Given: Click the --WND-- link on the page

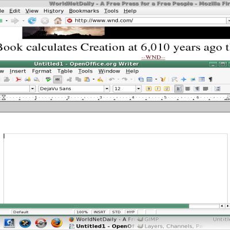Looking at the screenshot, I should 153,57.
